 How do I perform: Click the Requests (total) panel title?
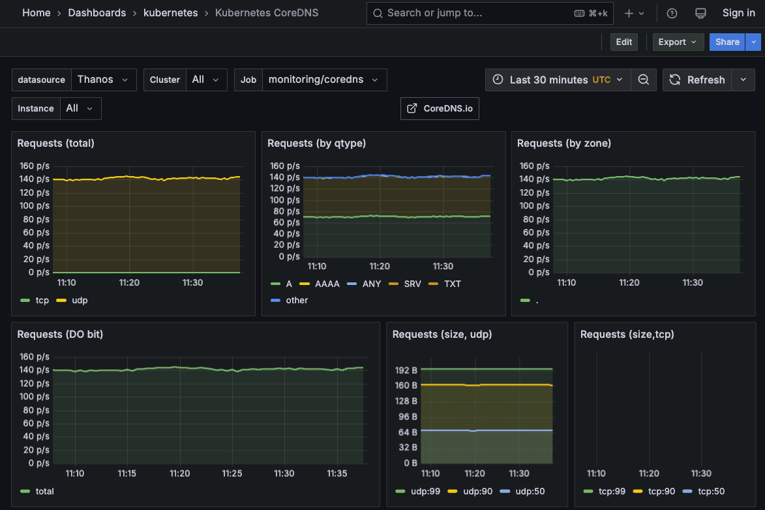click(x=55, y=143)
